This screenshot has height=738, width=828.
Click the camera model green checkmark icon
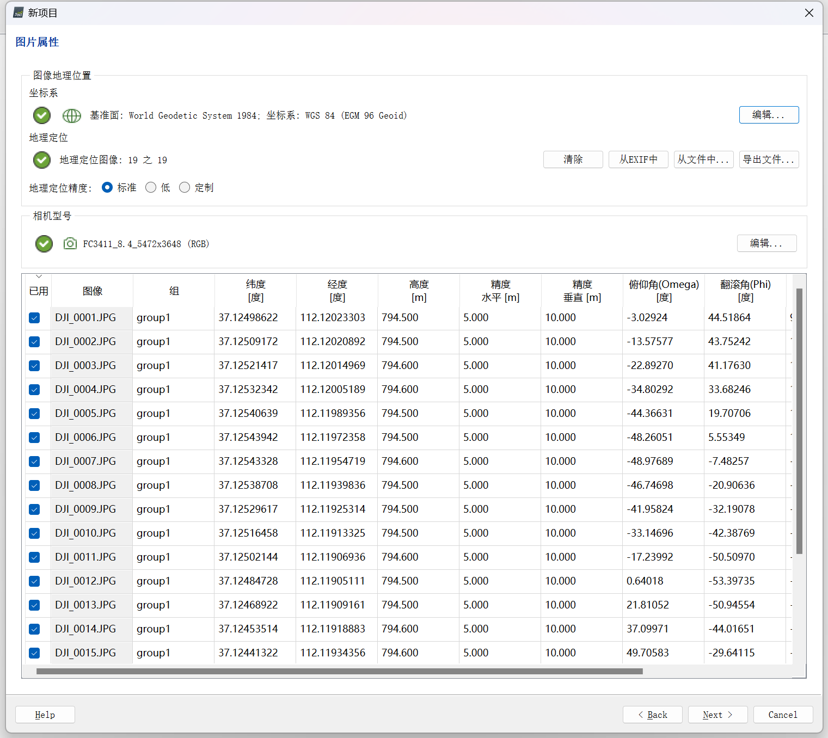[44, 244]
